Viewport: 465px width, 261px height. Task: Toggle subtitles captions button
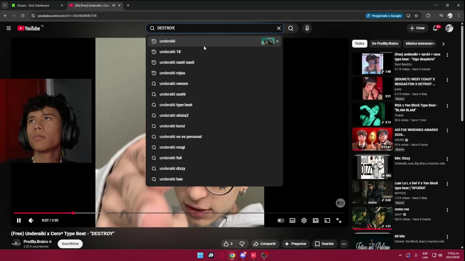tap(292, 220)
